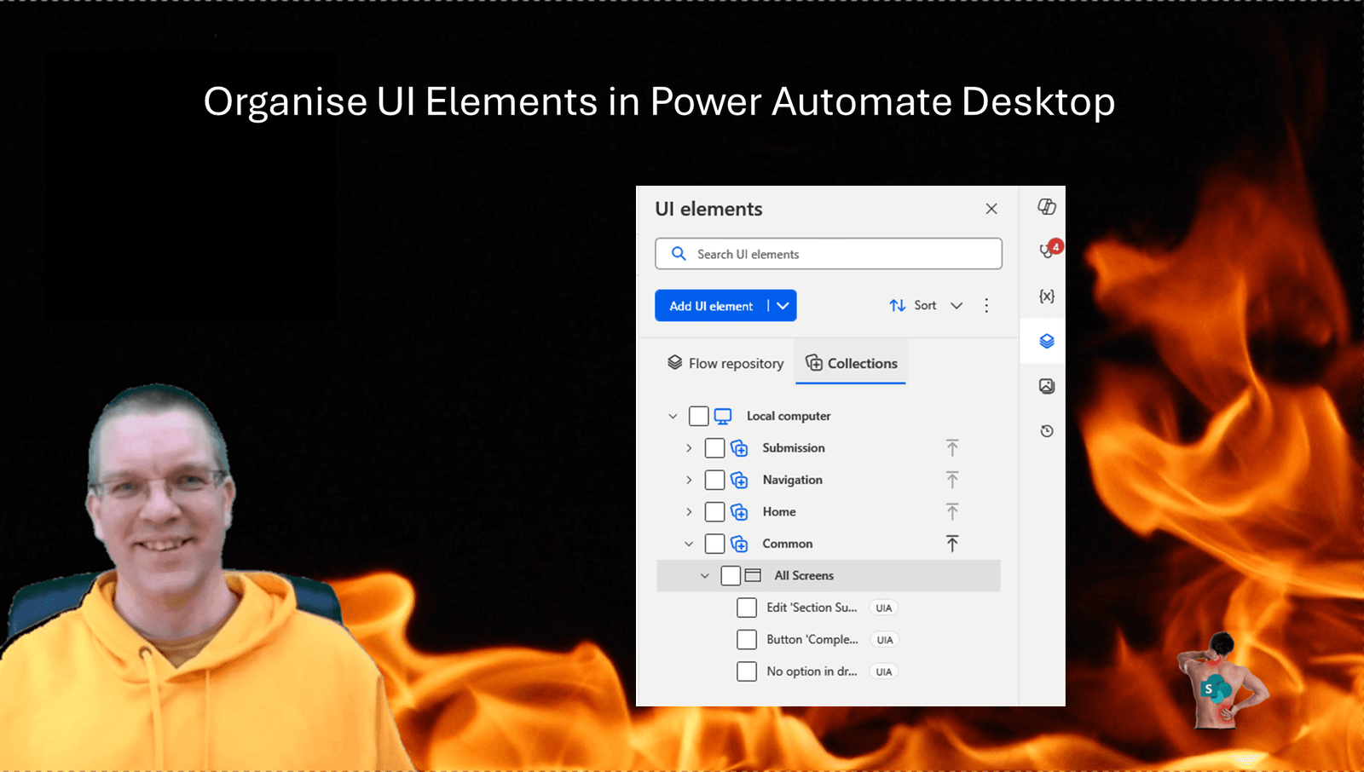Image resolution: width=1364 pixels, height=772 pixels.
Task: Select the Common tree label
Action: [788, 544]
